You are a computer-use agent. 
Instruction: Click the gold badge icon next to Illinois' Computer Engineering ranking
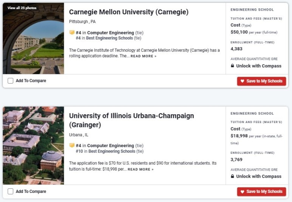72,145
